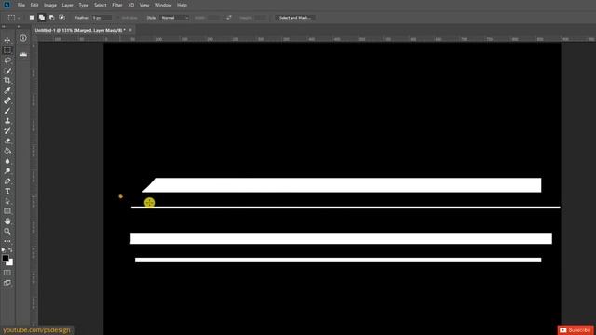This screenshot has height=335, width=596.
Task: Open the 3D menu
Action: pos(130,5)
